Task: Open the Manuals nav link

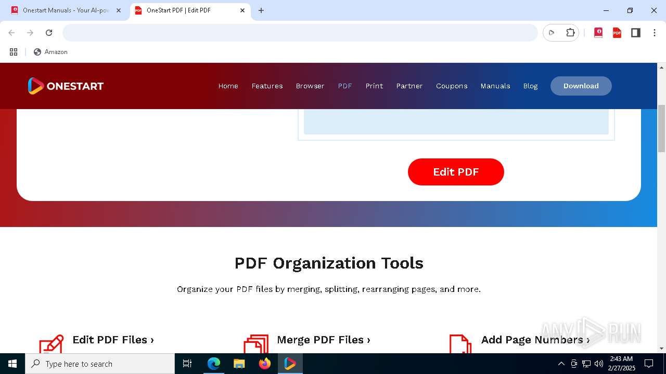Action: click(x=495, y=86)
